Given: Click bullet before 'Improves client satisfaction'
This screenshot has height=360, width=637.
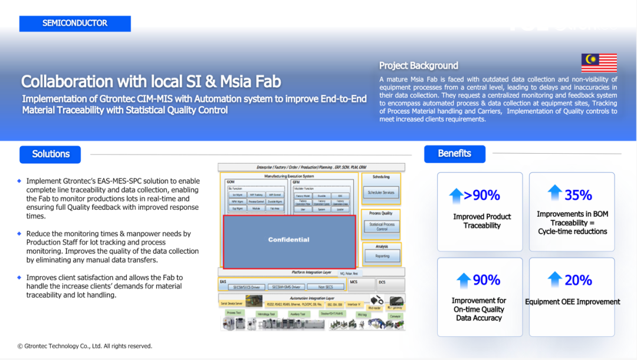Looking at the screenshot, I should point(19,278).
